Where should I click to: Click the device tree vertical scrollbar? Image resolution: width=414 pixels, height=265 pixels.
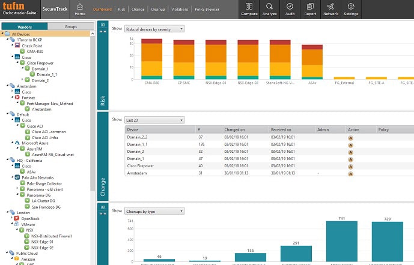tap(93, 113)
